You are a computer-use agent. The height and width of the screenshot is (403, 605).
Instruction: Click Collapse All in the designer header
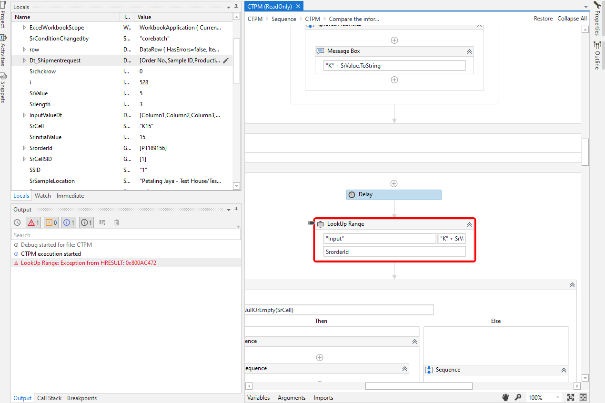(572, 18)
